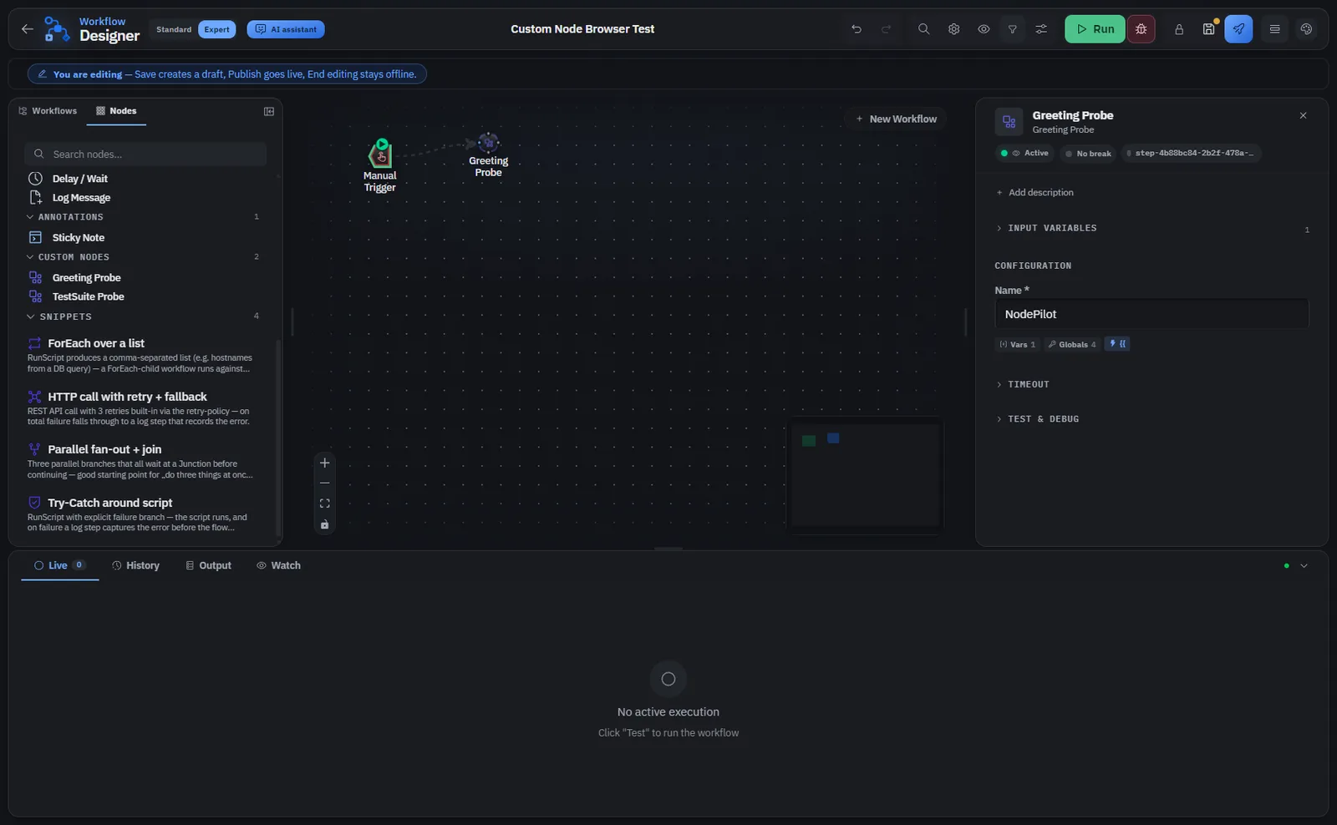1337x825 pixels.
Task: Open the search magnifier in the top toolbar
Action: [923, 29]
